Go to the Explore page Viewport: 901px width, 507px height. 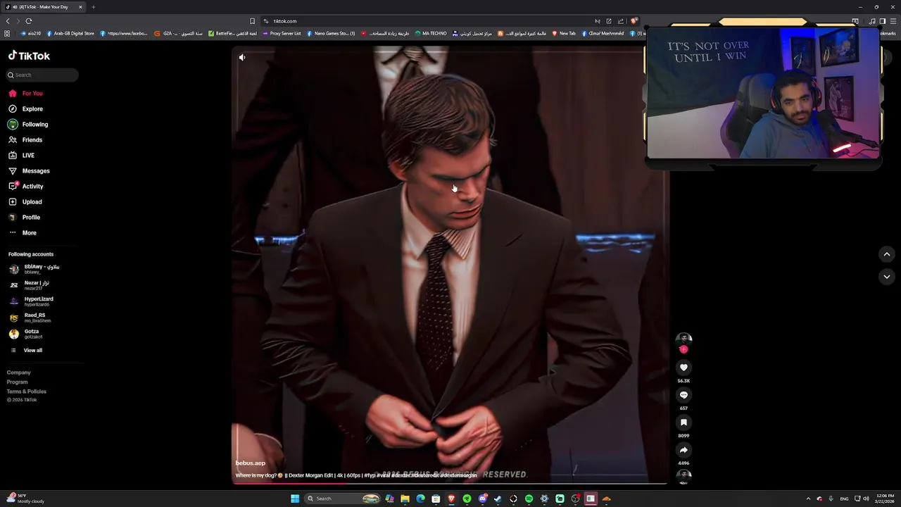tap(26, 108)
